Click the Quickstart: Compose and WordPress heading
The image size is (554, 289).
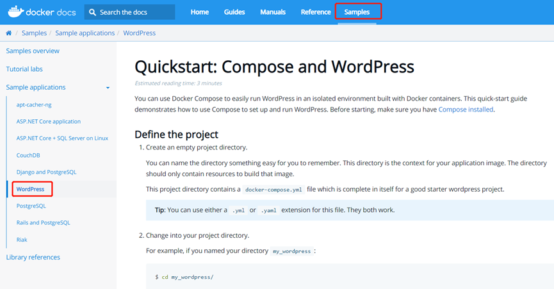pyautogui.click(x=274, y=67)
